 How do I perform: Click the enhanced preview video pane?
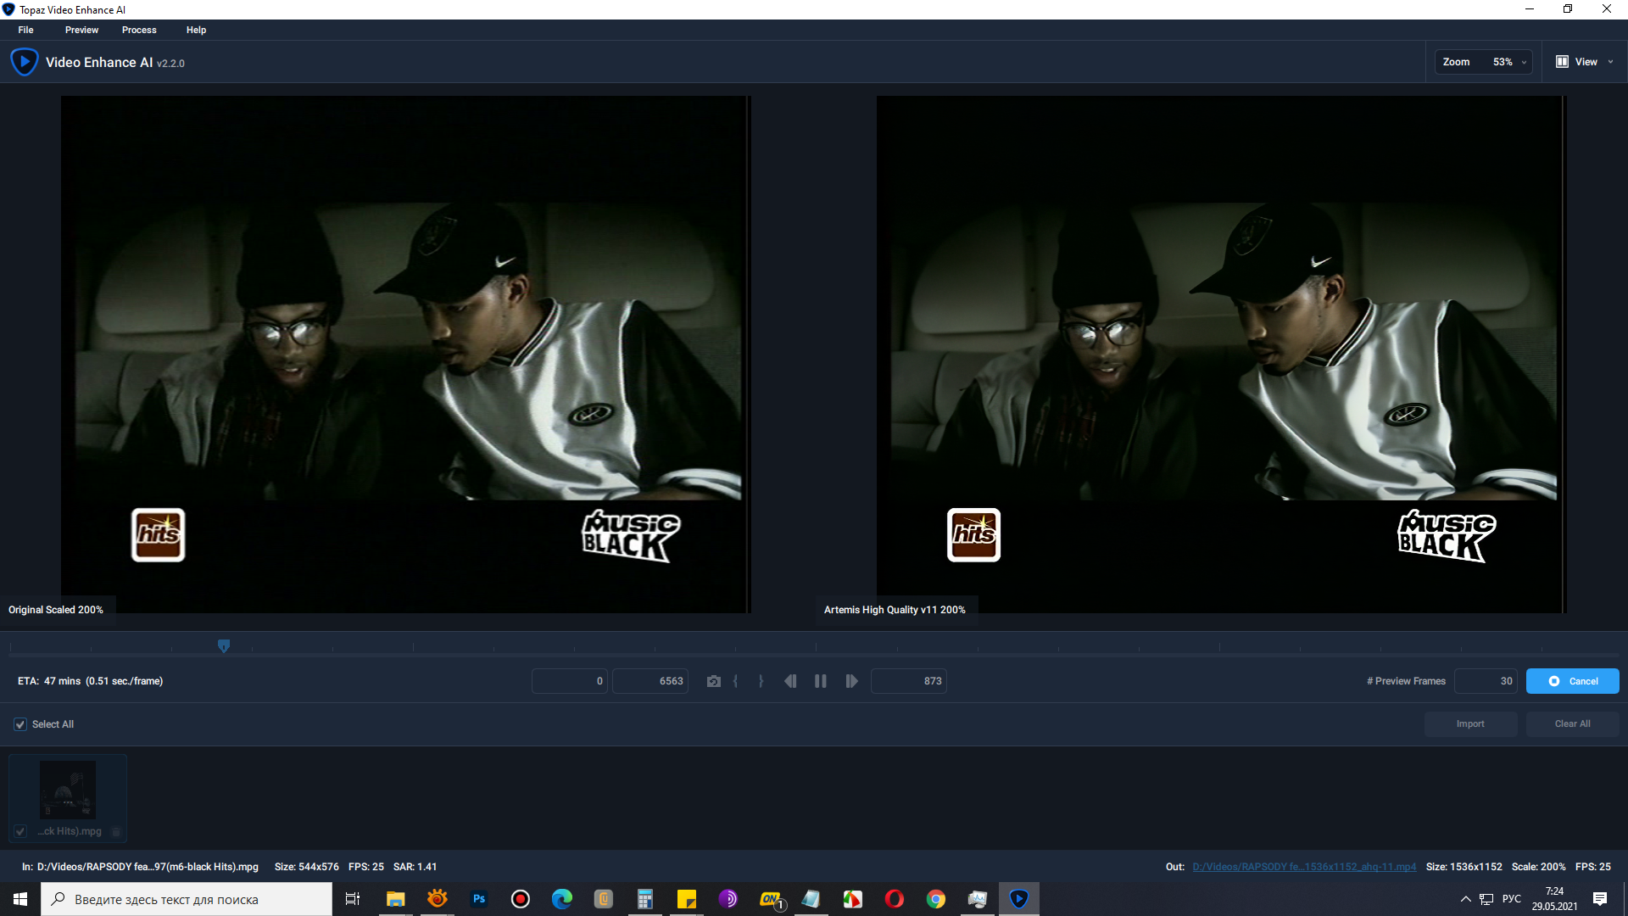(1221, 355)
